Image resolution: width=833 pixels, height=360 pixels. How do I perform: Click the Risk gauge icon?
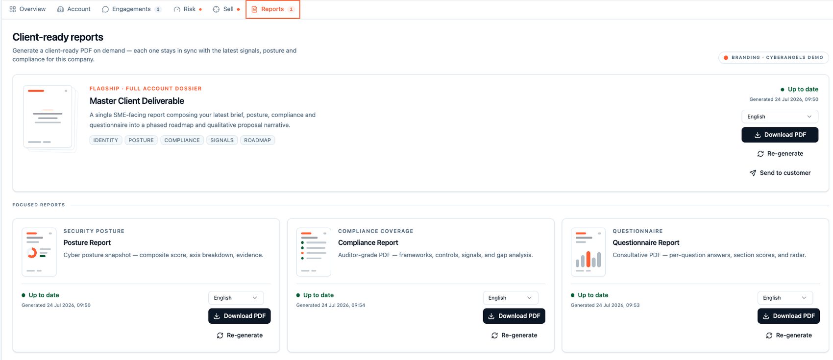pyautogui.click(x=177, y=9)
